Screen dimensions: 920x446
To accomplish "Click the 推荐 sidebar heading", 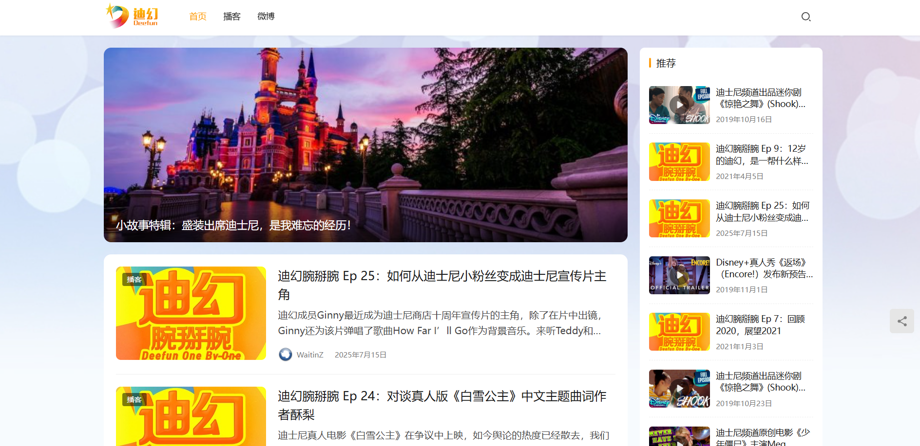I will [x=666, y=63].
